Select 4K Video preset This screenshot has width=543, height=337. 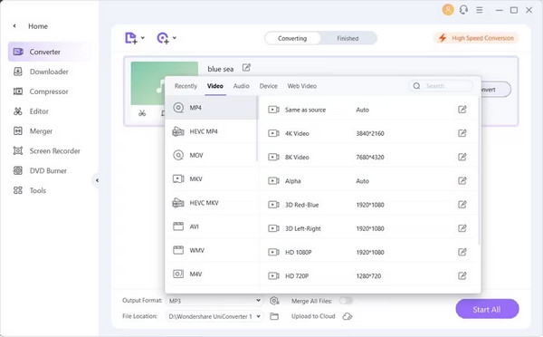(367, 133)
